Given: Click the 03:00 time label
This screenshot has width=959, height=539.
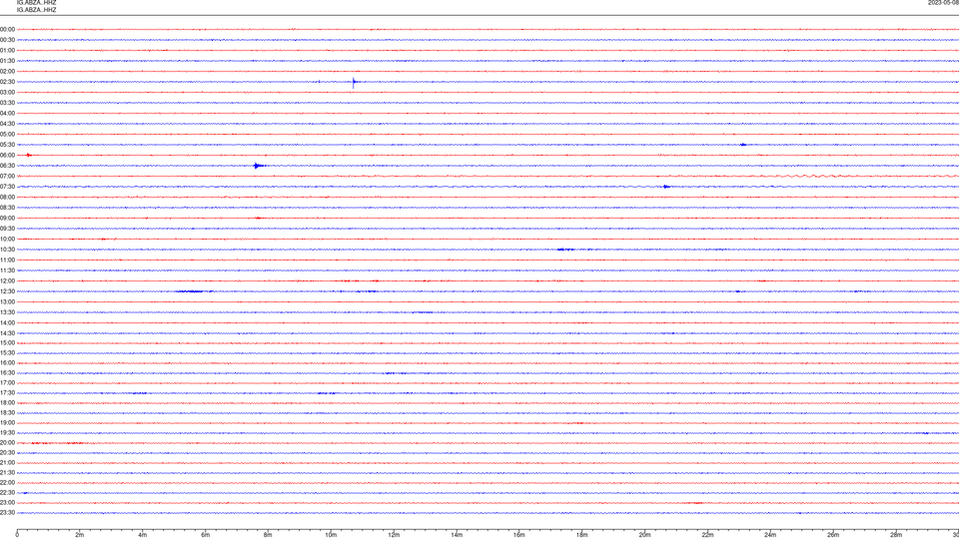Looking at the screenshot, I should click(7, 92).
